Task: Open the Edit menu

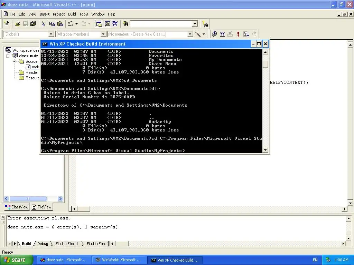Action: [x=22, y=14]
